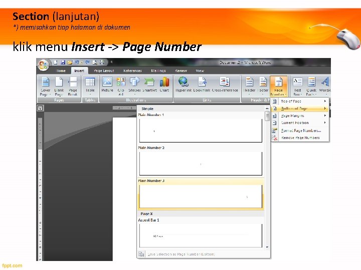Choose Bottom of Page menu item
Viewport: 361px width, 270px height.
tap(300, 108)
